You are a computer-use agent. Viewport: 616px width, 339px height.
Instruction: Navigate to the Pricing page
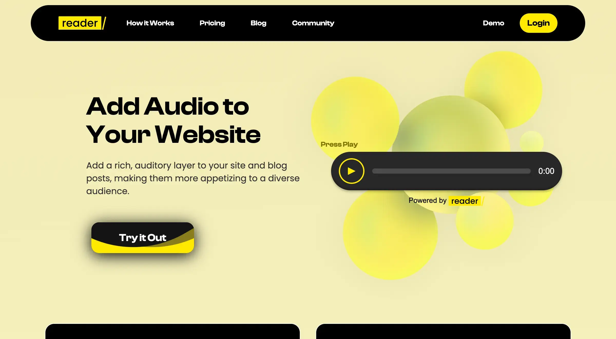[212, 23]
